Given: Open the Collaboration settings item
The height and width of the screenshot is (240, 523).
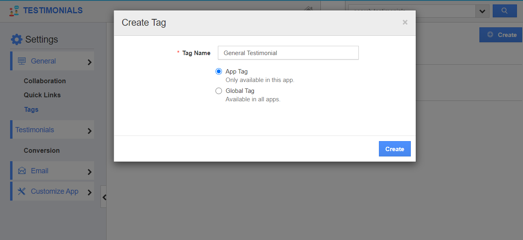Looking at the screenshot, I should click(45, 81).
